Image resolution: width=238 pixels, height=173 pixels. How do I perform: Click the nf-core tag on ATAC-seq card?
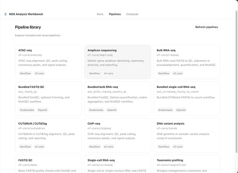click(39, 73)
